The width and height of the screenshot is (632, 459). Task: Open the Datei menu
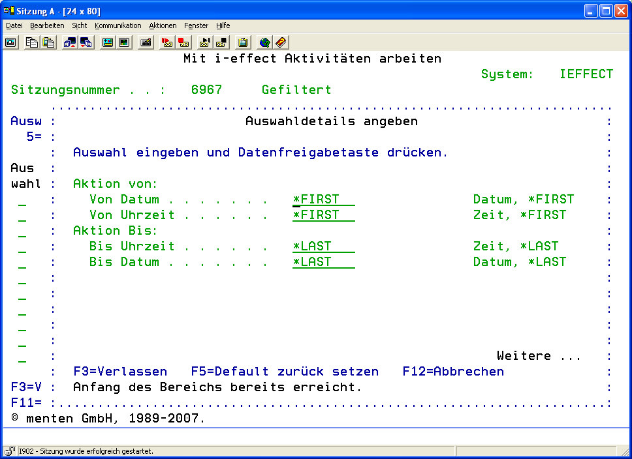[14, 25]
